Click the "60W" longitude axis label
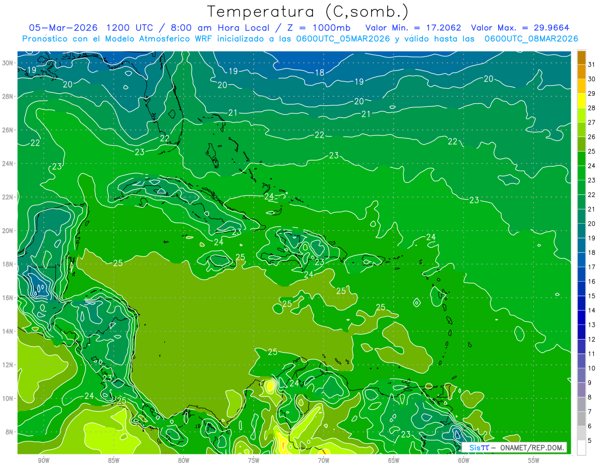This screenshot has height=467, width=605. click(x=464, y=460)
